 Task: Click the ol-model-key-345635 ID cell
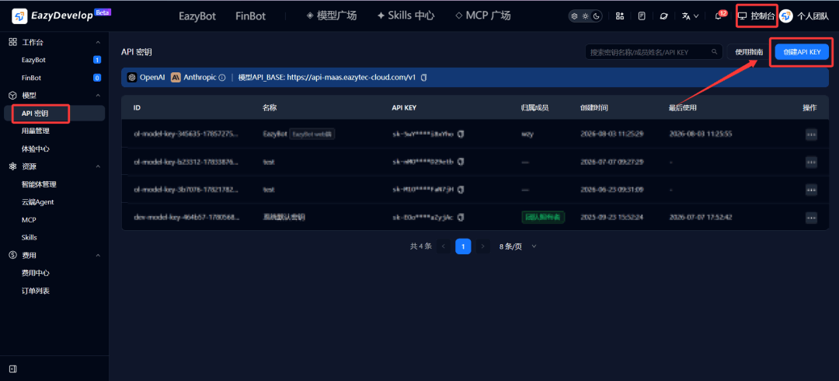click(x=186, y=134)
